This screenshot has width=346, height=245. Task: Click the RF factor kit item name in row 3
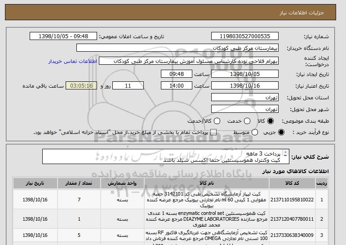click(x=207, y=236)
